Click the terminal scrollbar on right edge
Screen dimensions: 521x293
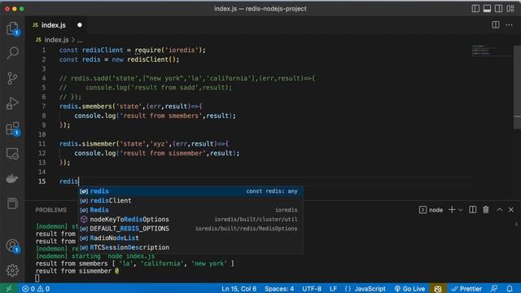coord(516,225)
